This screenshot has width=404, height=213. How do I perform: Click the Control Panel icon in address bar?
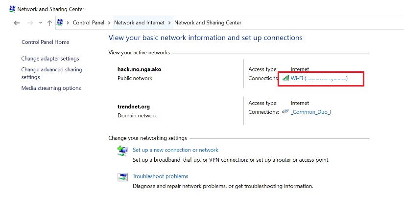60,22
